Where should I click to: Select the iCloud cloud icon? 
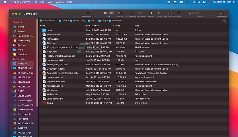(15, 27)
